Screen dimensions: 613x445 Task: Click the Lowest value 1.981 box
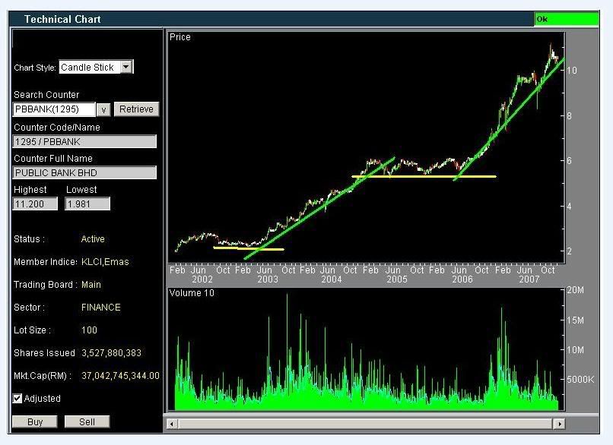(x=87, y=204)
